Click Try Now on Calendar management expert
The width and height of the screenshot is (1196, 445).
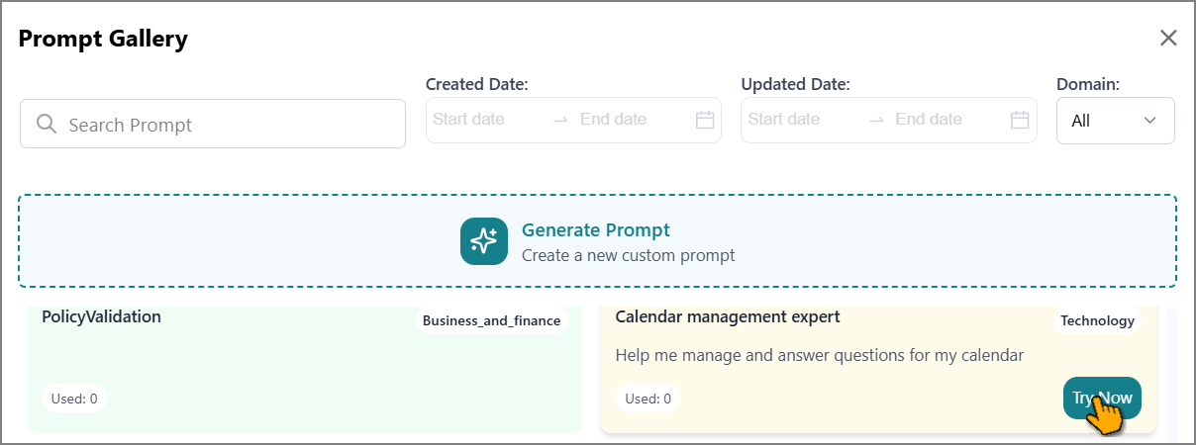[x=1102, y=399]
